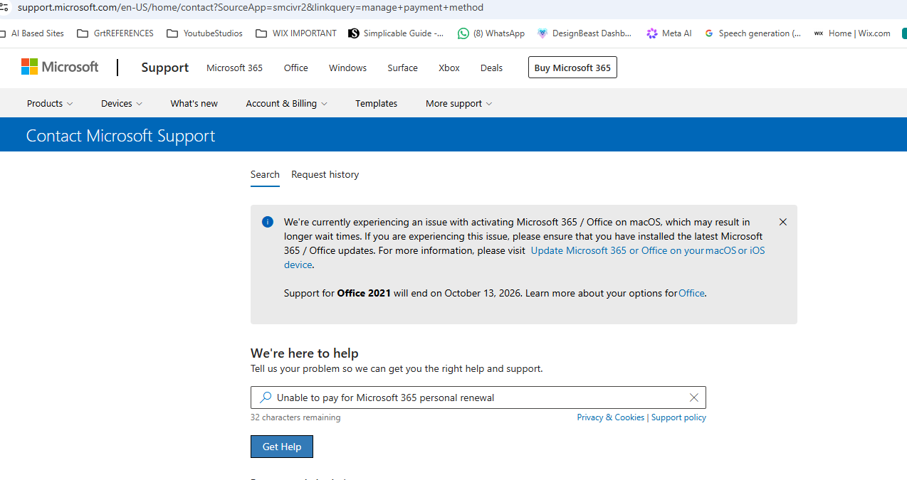Click the magnifier icon in search box
This screenshot has width=907, height=480.
265,398
